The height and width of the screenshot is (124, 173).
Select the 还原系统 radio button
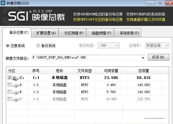8,46
